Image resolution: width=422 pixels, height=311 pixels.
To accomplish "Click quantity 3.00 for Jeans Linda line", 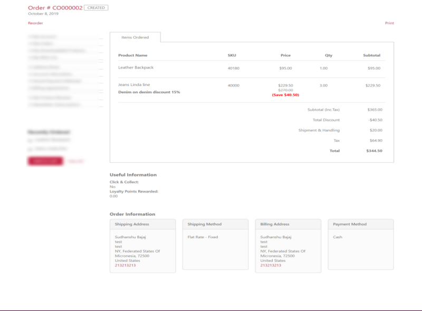I will (323, 85).
